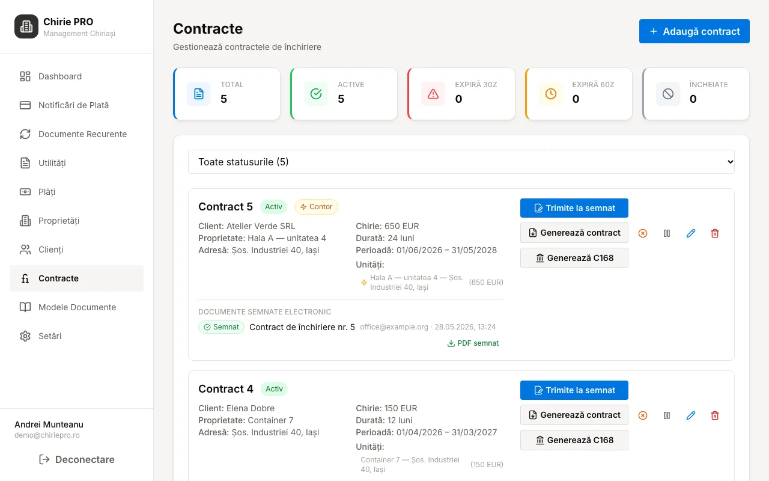Edit Contract 5 with the pencil icon
The width and height of the screenshot is (769, 481).
(691, 233)
